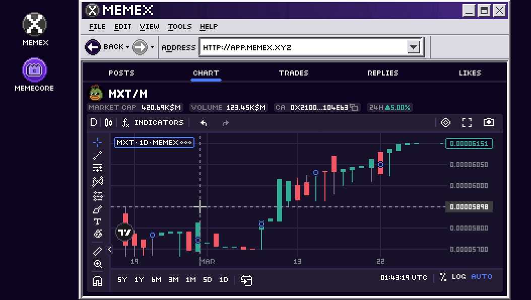Collapse the drawing toolbar with the chevron
This screenshot has height=300, width=531.
109,249
